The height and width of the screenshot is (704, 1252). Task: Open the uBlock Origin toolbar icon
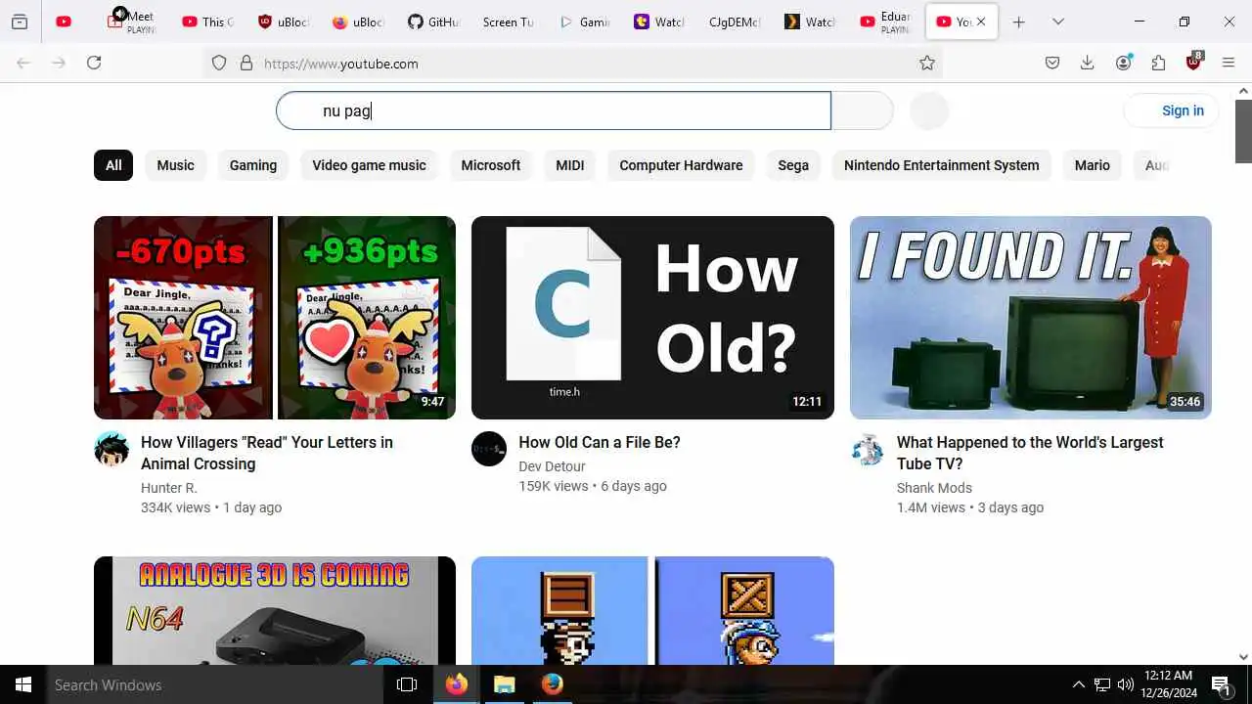tap(1193, 62)
